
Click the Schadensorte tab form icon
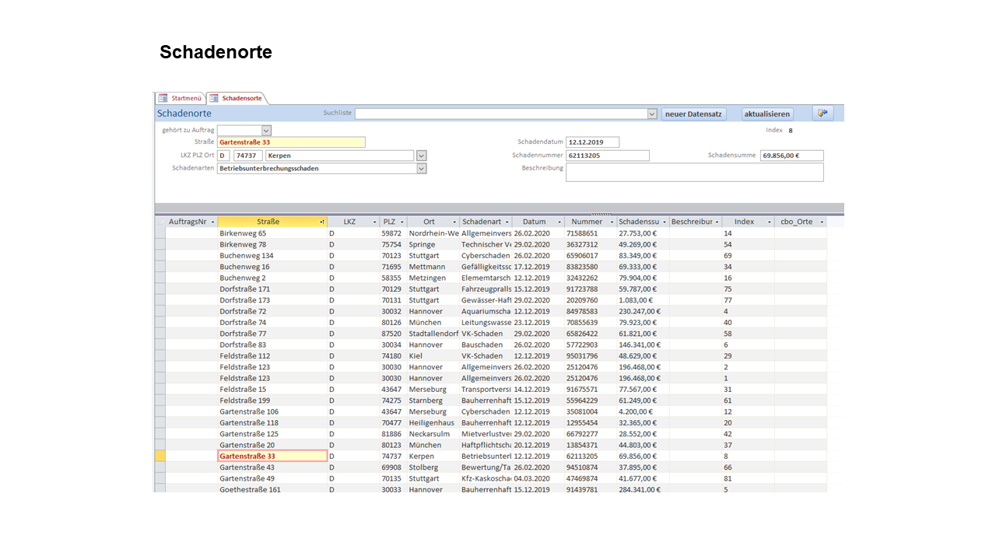tap(214, 98)
